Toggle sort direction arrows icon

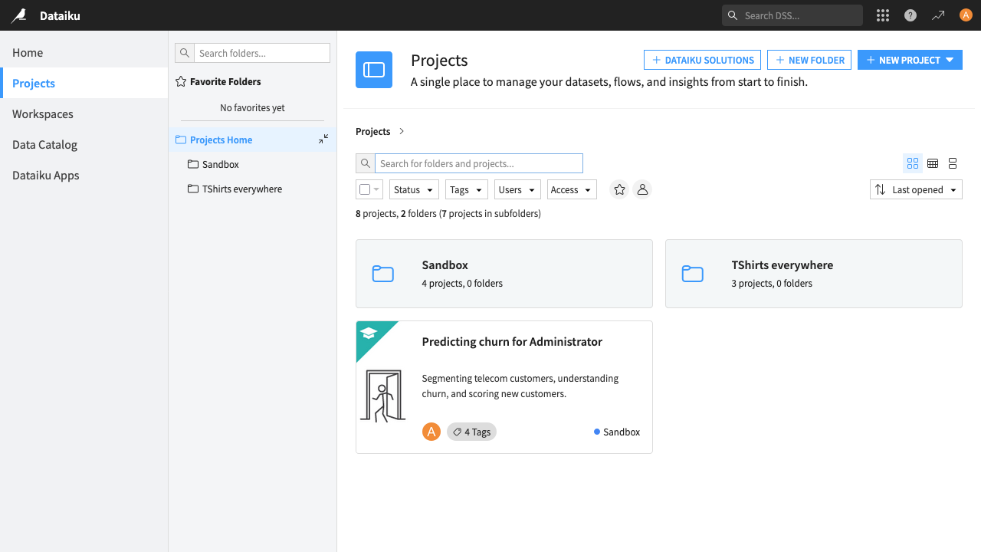880,189
